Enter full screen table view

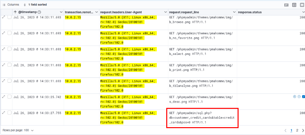[x=301, y=5]
